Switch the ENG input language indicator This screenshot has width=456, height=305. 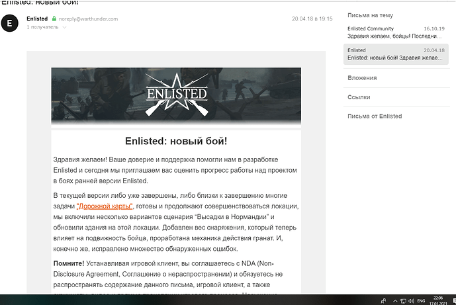(420, 299)
